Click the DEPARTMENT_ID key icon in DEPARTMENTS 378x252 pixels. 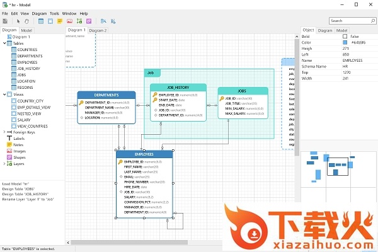coord(81,103)
